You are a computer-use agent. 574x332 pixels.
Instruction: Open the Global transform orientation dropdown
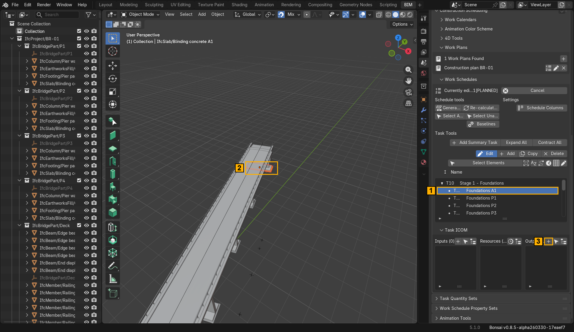click(248, 14)
